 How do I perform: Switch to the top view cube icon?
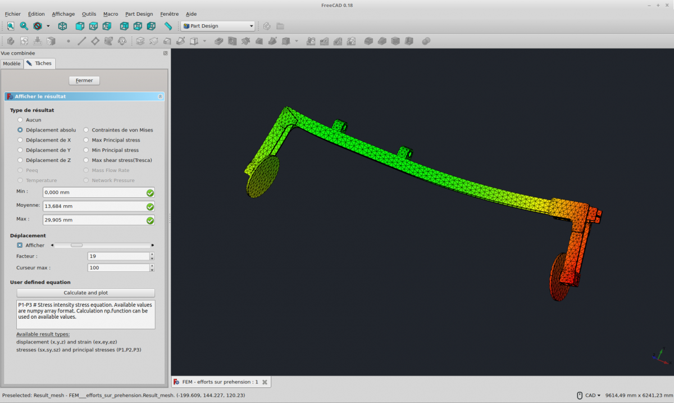(93, 26)
